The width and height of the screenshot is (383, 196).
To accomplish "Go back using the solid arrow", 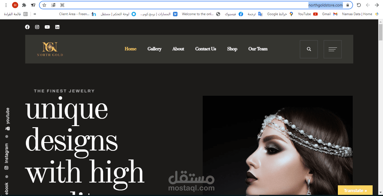I will (x=377, y=5).
